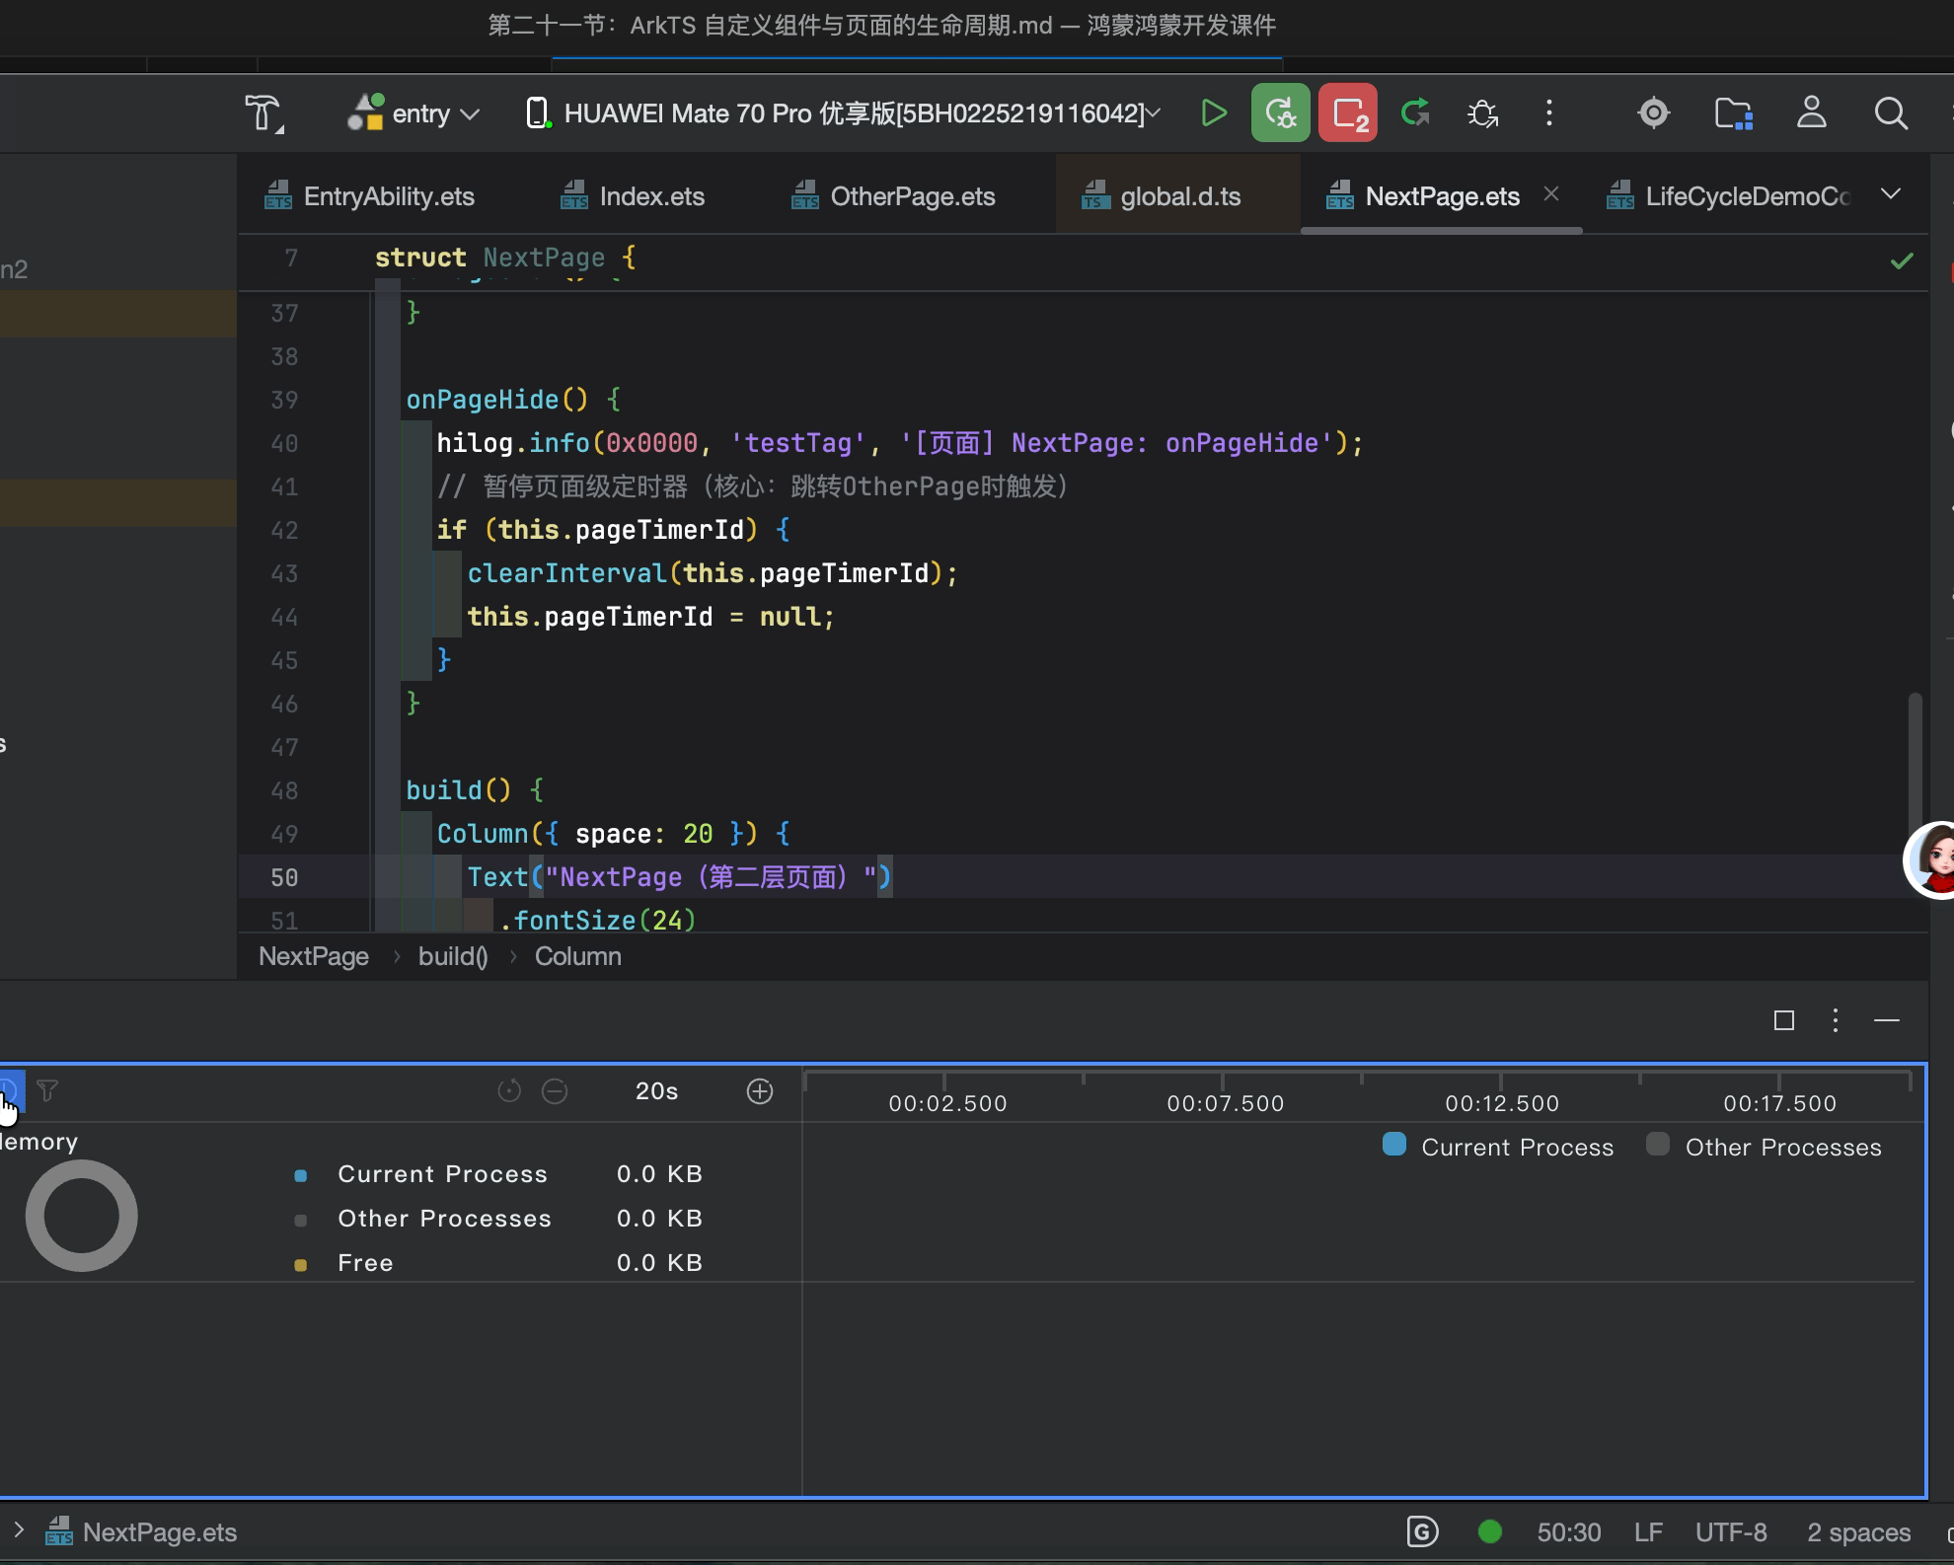The image size is (1954, 1565).
Task: Expand the hidden editor tabs chevron
Action: [x=1890, y=194]
